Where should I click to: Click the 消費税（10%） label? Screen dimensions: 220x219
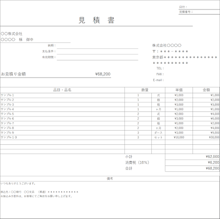pos(137,163)
